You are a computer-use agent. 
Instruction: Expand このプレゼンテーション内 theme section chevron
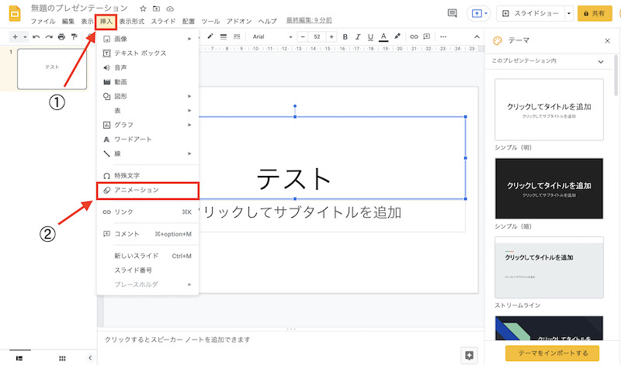(x=600, y=61)
